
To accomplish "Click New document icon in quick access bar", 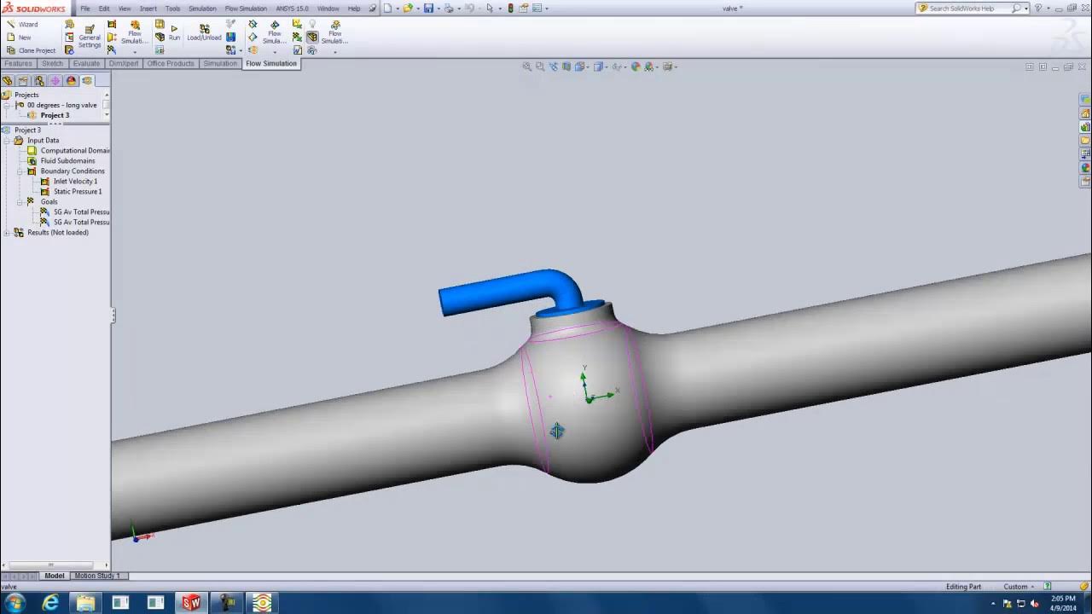I will coord(387,9).
